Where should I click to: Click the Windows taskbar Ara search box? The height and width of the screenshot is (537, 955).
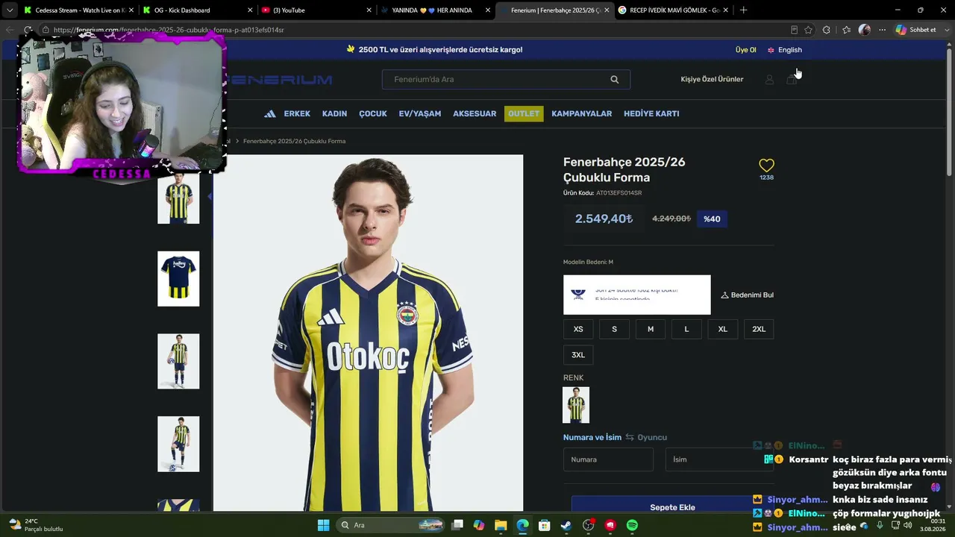pos(391,525)
